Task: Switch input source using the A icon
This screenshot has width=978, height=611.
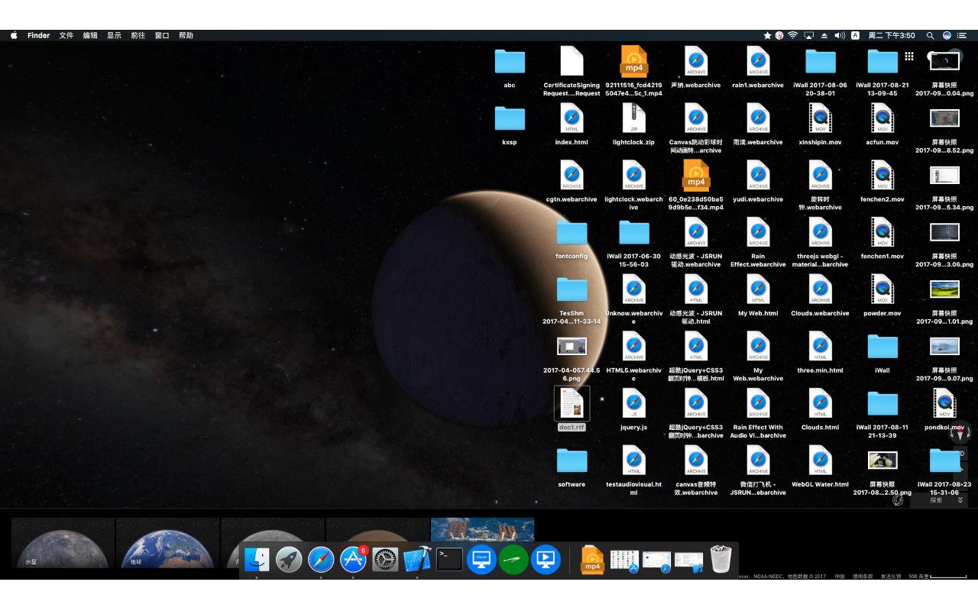Action: click(x=856, y=35)
